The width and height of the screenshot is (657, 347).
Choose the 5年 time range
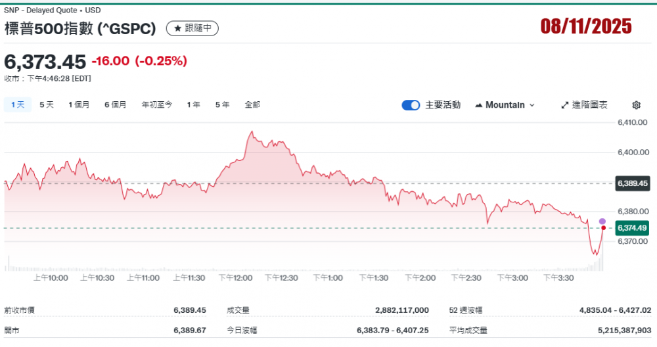pyautogui.click(x=222, y=104)
